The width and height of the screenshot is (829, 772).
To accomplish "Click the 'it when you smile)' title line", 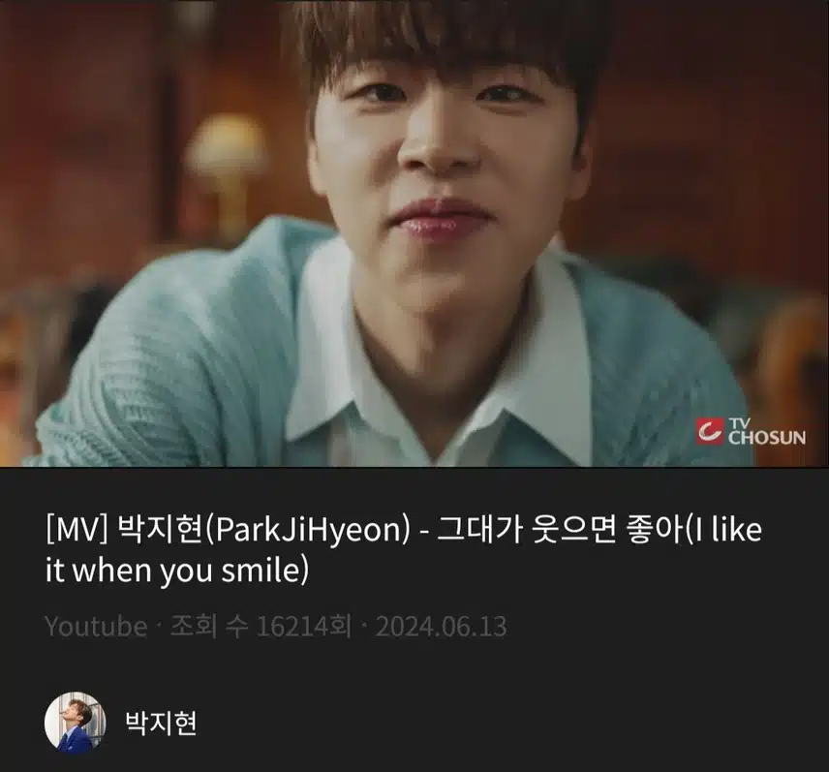I will click(x=177, y=571).
